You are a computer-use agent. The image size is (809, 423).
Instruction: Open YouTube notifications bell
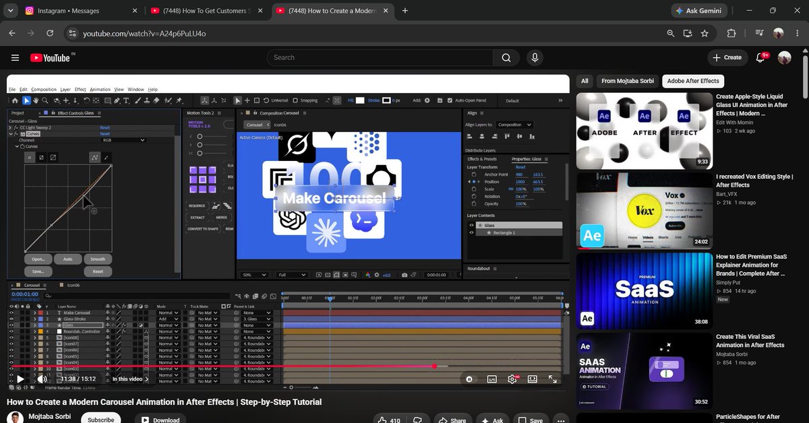(761, 57)
